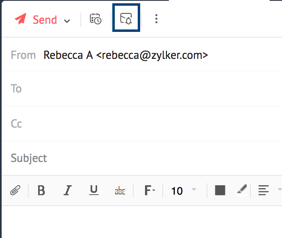Screen dimensions: 282x238
Task: Apply strikethrough formatting
Action: 120,191
